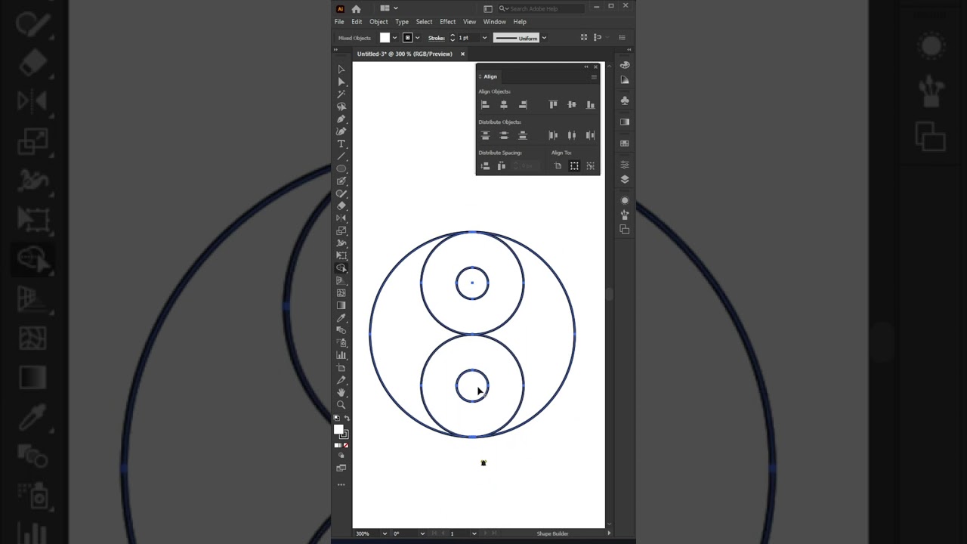
Task: Set Align To Selection
Action: (x=574, y=165)
